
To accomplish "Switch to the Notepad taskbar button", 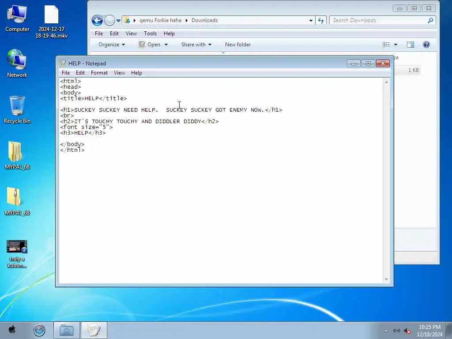I will pyautogui.click(x=94, y=330).
